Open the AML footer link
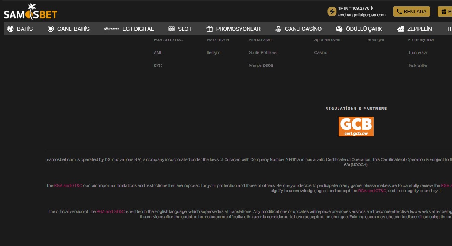452x246 pixels. tap(158, 52)
